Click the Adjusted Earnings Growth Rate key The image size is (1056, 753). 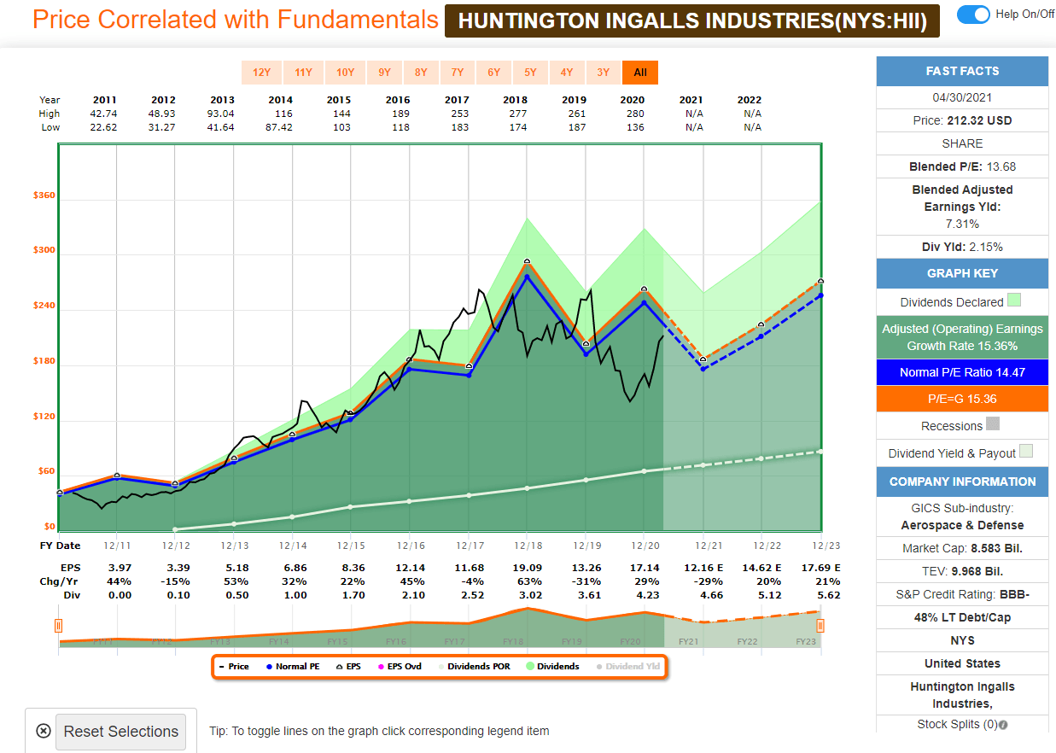pyautogui.click(x=962, y=337)
